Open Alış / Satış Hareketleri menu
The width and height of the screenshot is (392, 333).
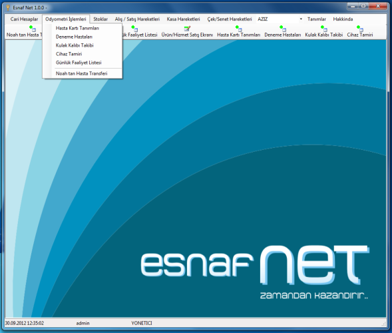tap(137, 19)
